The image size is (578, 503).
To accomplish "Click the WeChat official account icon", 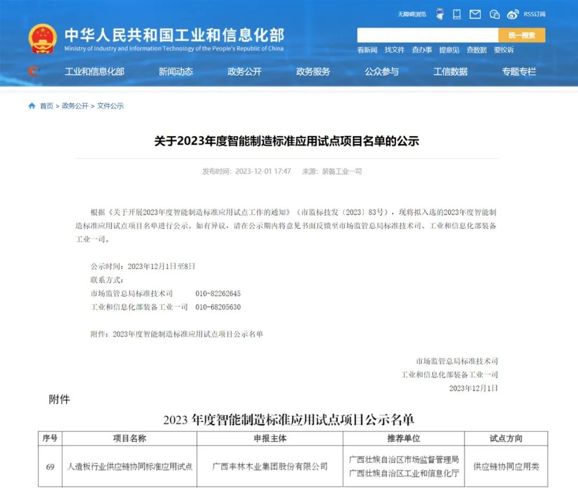I will 494,14.
